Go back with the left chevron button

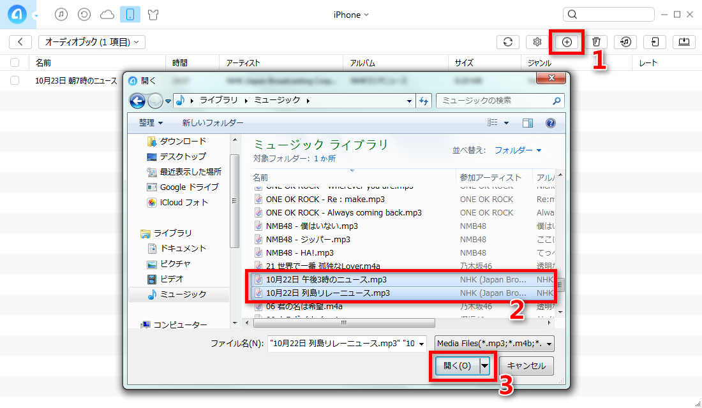pos(20,42)
